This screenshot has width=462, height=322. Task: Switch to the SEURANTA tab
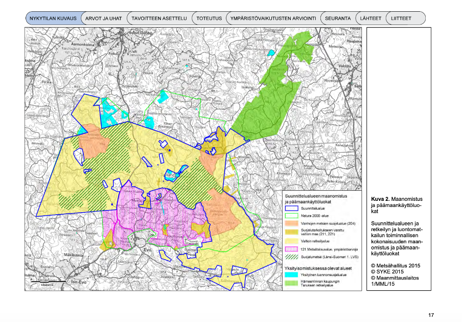tap(338, 18)
